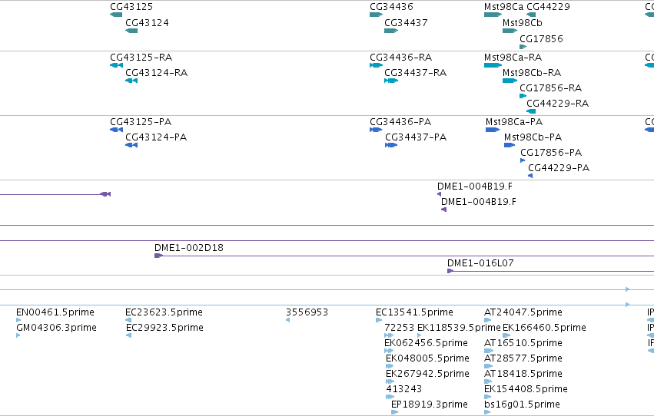Select the CG44229 gene in top track
Viewport: 654px width, 416px height.
(531, 15)
